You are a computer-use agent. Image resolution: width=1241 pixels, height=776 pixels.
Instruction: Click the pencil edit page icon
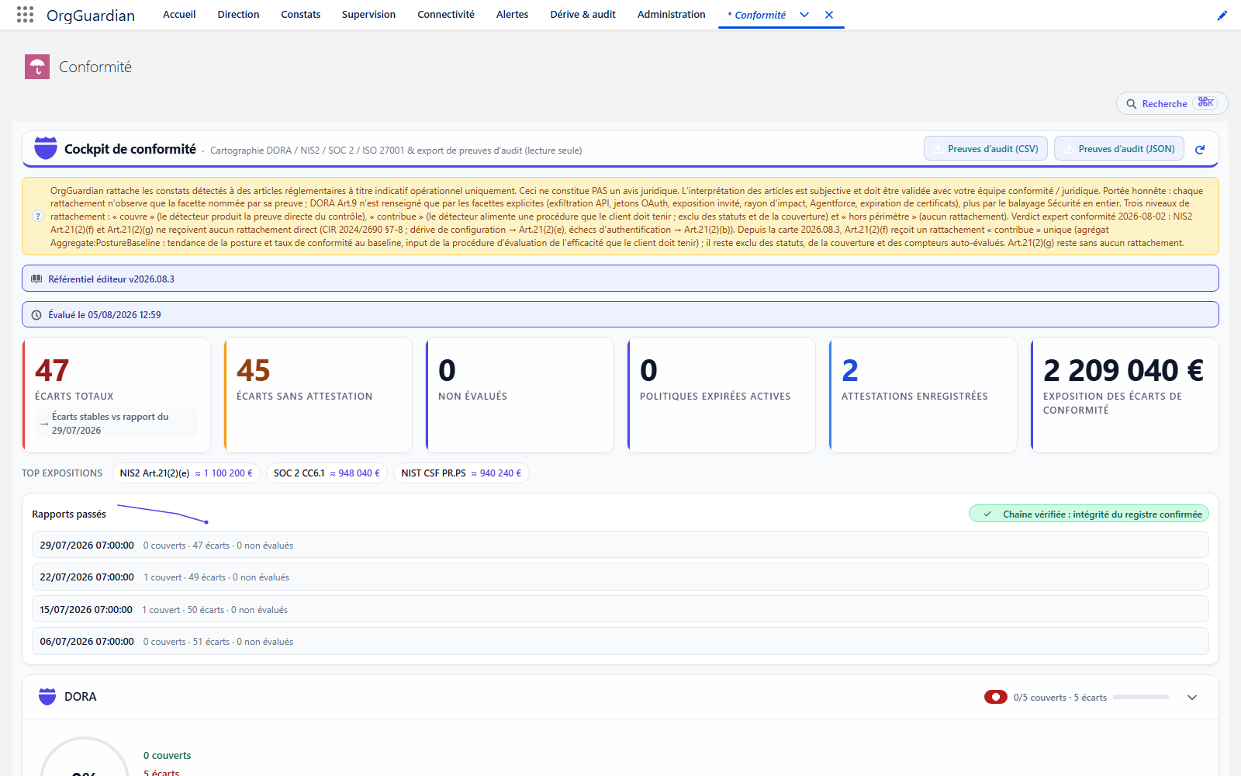pos(1222,15)
